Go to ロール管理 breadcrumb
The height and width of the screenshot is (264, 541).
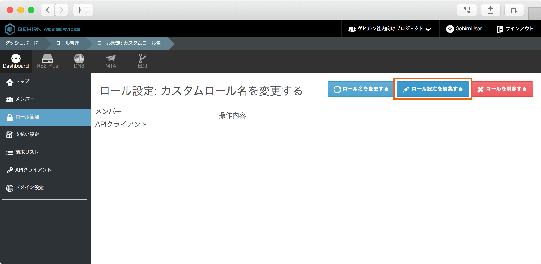[x=68, y=43]
